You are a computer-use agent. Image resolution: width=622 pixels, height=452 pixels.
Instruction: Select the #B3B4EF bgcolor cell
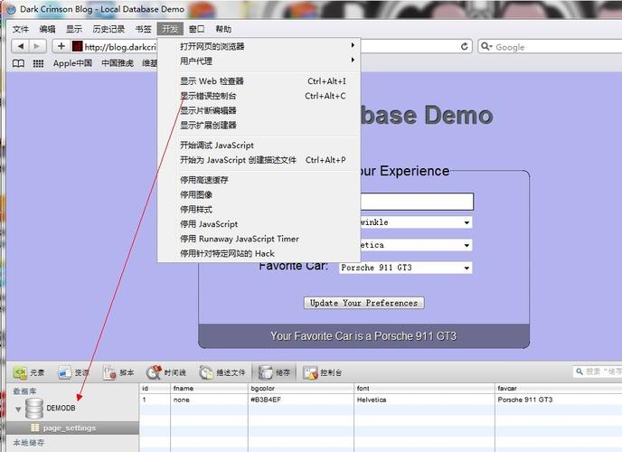(x=301, y=400)
